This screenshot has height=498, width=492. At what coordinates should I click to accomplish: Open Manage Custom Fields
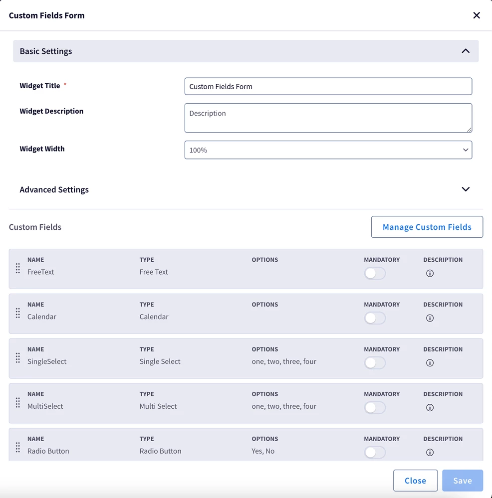coord(427,227)
